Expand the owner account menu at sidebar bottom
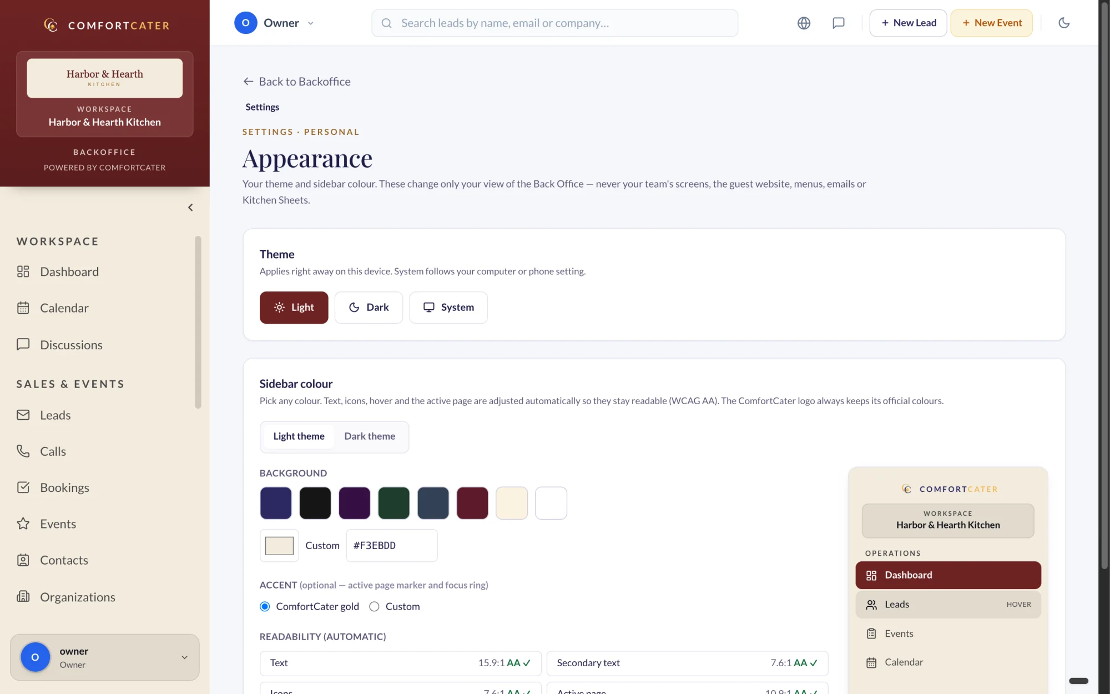1110x694 pixels. click(x=104, y=657)
